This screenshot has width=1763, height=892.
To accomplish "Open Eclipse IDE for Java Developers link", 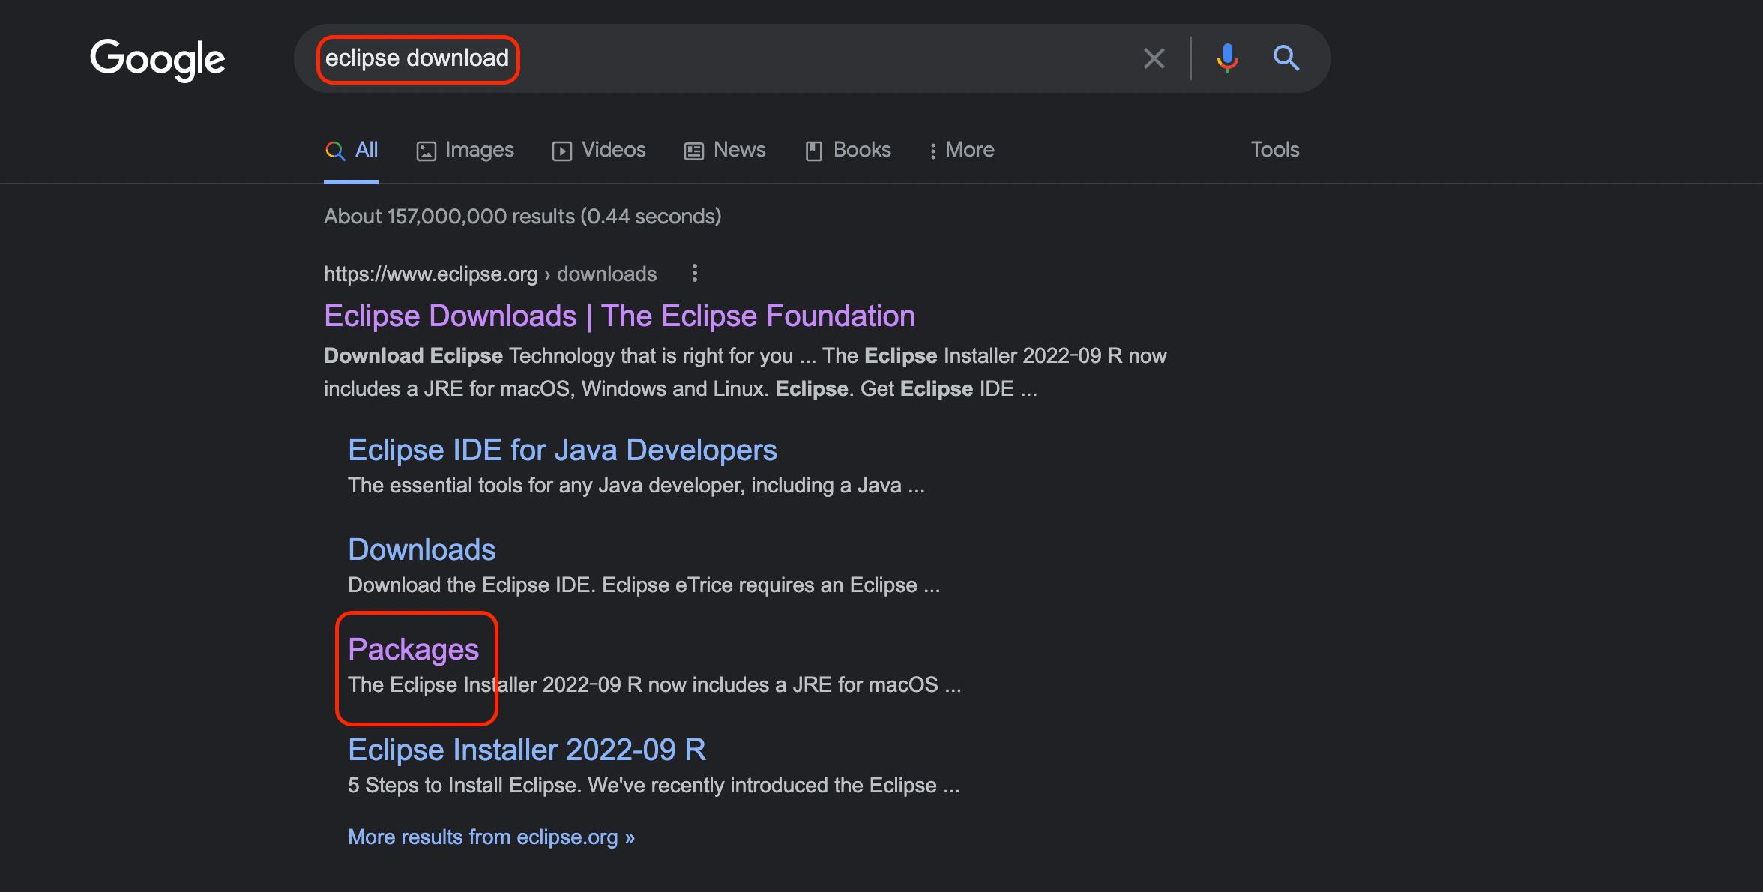I will (x=562, y=450).
